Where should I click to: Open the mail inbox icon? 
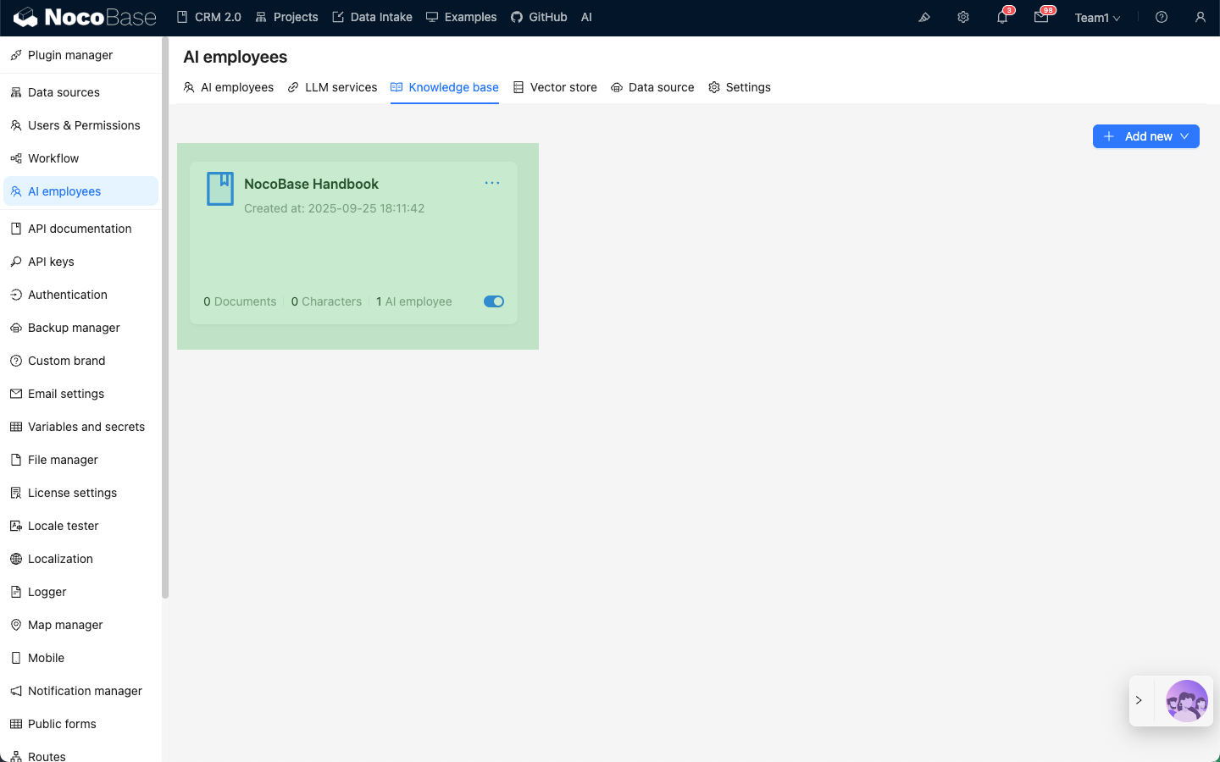1041,17
